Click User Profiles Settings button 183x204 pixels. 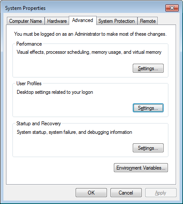click(x=148, y=108)
